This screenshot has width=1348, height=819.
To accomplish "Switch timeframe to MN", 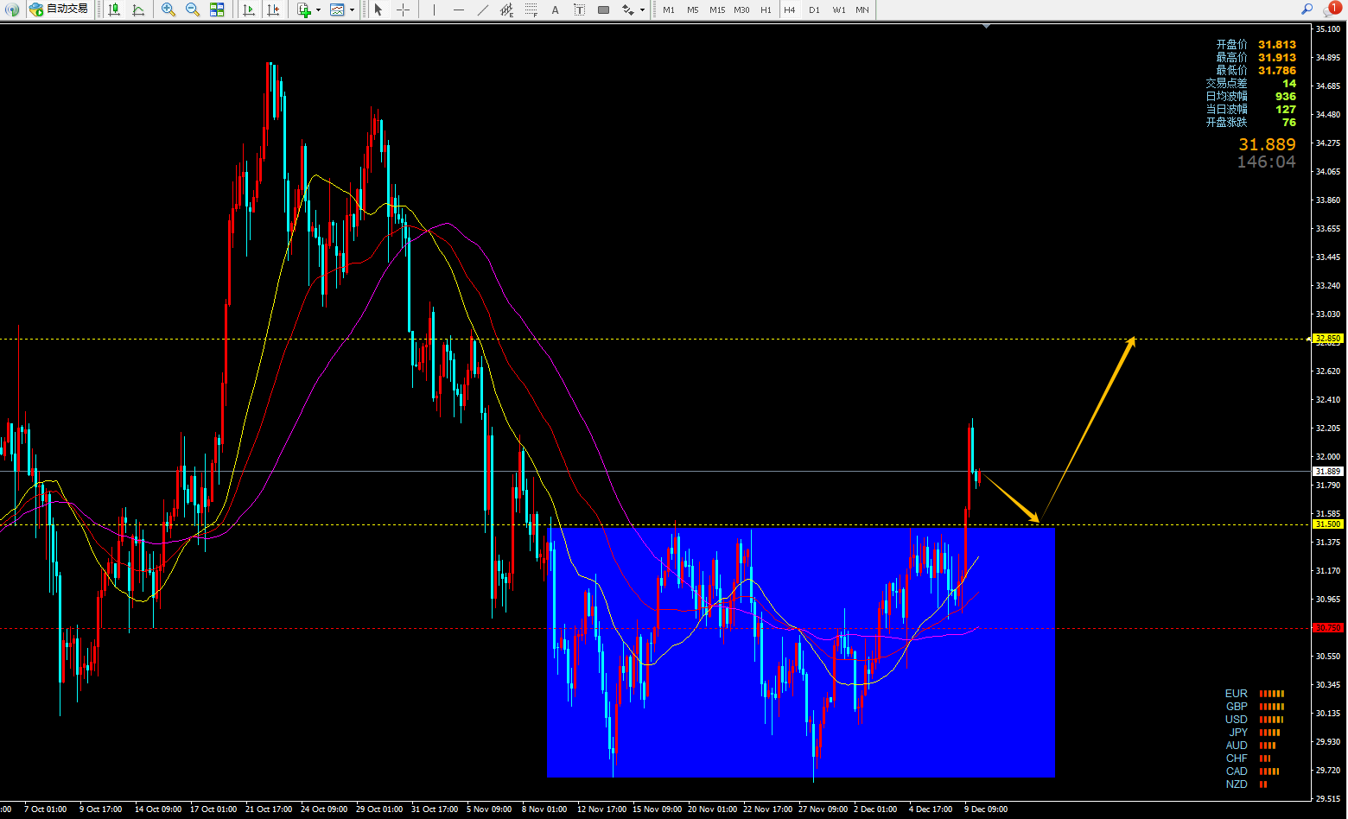I will (x=862, y=10).
